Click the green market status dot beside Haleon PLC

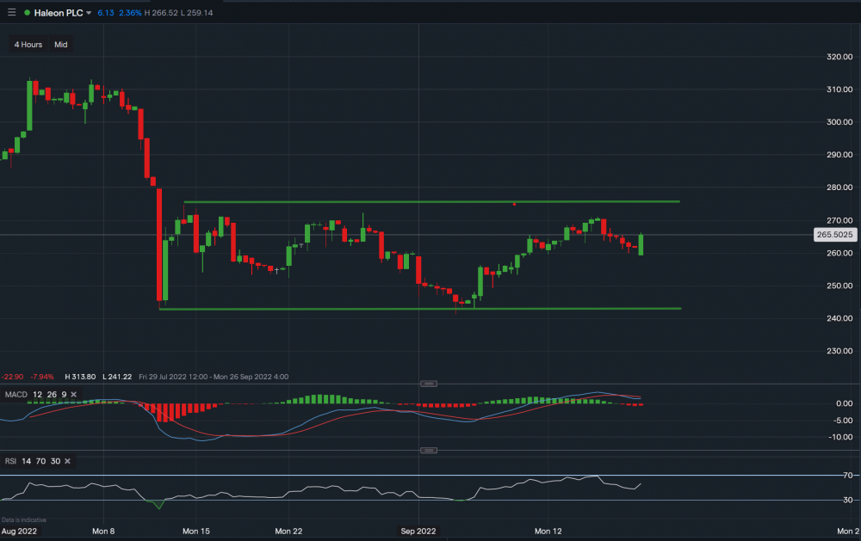(27, 12)
